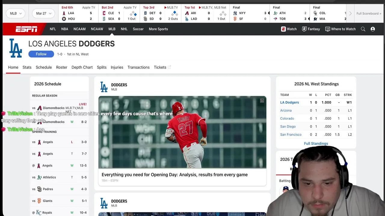Click Blue Jays logo in scoreboard
Viewport: 385px width, 216px height.
[x=275, y=19]
